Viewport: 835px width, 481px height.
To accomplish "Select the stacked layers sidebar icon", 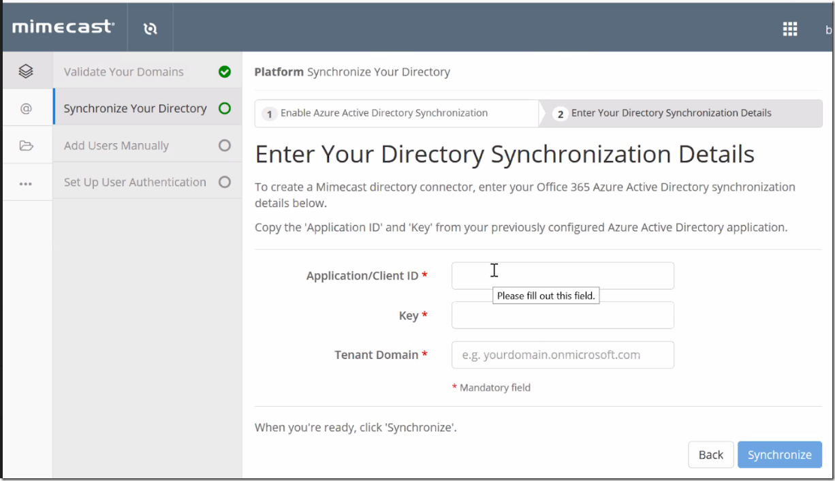I will pyautogui.click(x=26, y=71).
